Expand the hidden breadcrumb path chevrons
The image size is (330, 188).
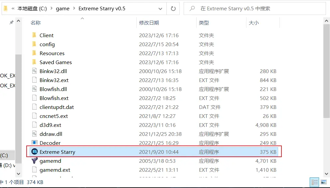pos(13,9)
